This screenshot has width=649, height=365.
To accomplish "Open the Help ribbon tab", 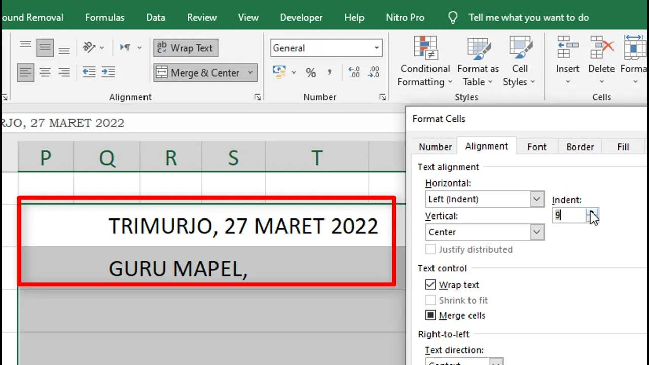I will pos(354,17).
